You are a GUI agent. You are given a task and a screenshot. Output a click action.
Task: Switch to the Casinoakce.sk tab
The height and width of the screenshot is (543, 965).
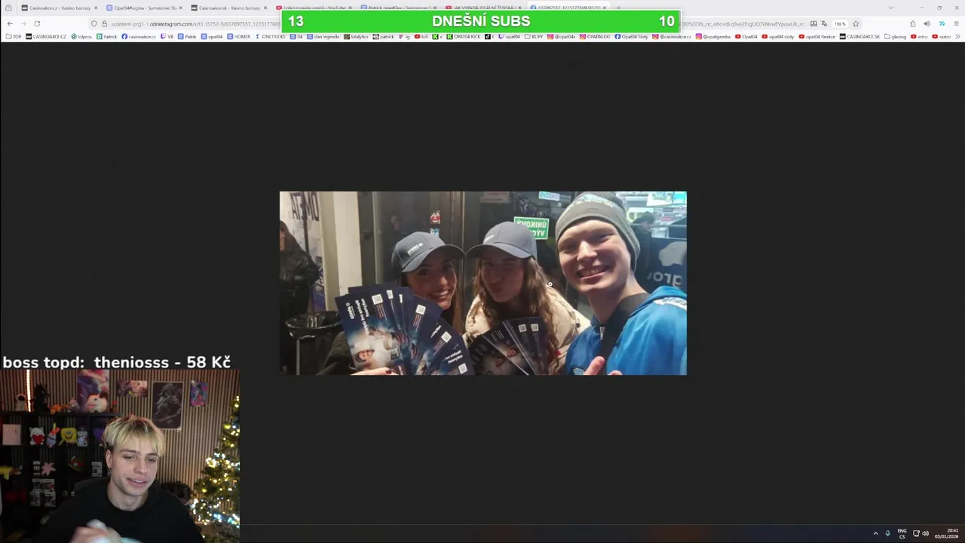point(229,8)
